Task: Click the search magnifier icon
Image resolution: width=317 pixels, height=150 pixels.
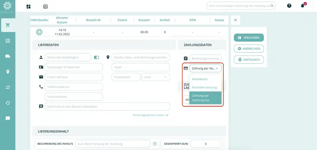Action: pos(272,6)
